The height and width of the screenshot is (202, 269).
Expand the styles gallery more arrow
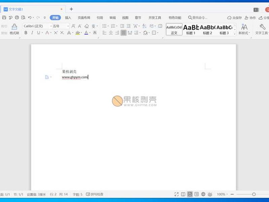pyautogui.click(x=235, y=34)
